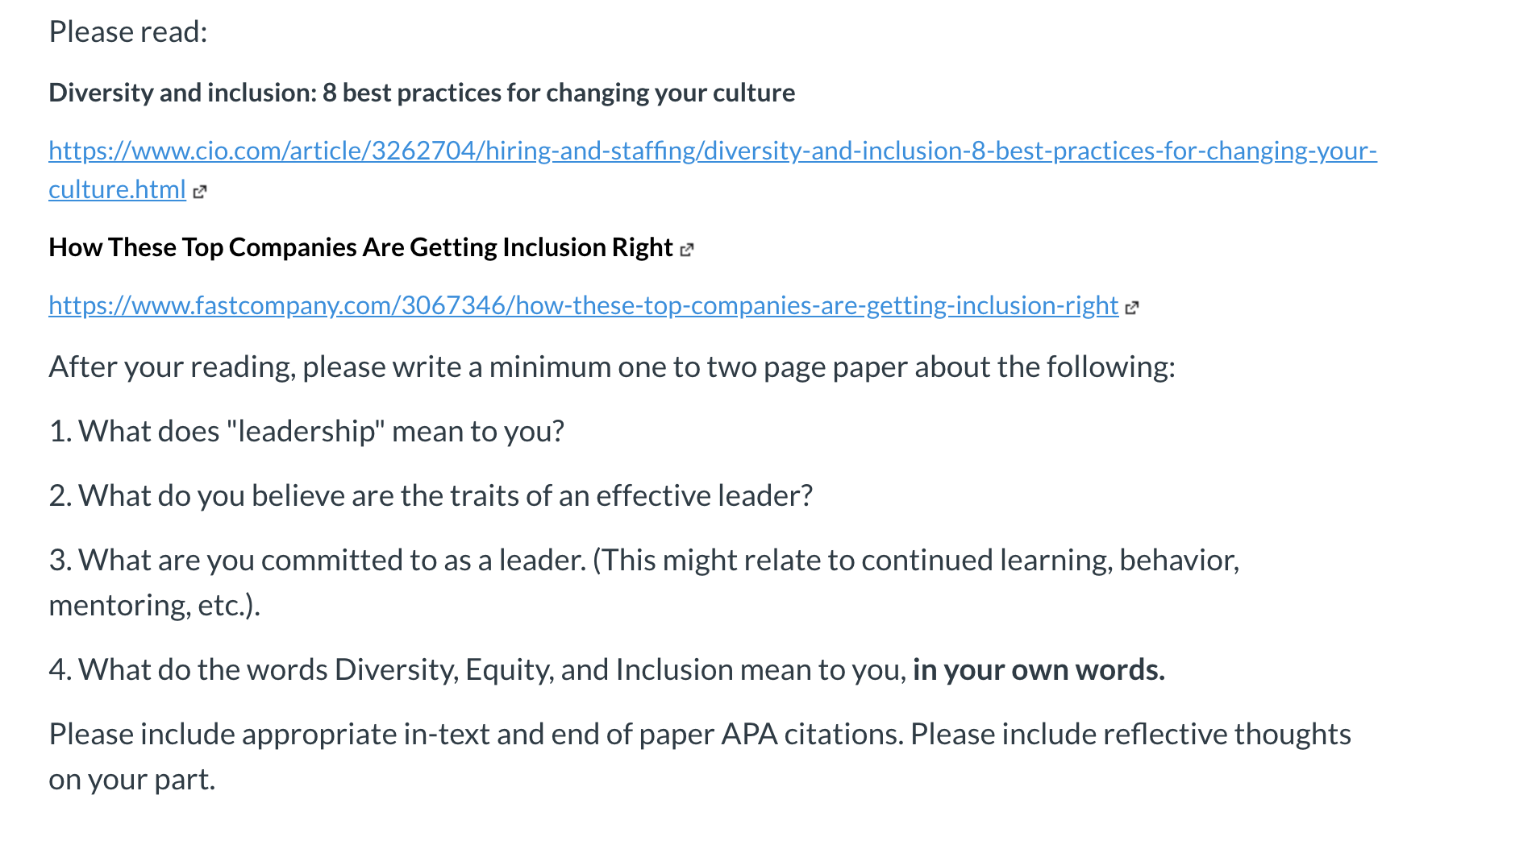Open the fastcompany.com inclusion-right URL
The image size is (1532, 849).
584,305
